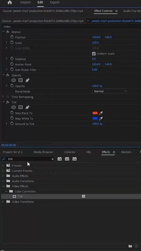This screenshot has width=141, height=251.
Task: Expand the Opacity property row
Action: 7,86
